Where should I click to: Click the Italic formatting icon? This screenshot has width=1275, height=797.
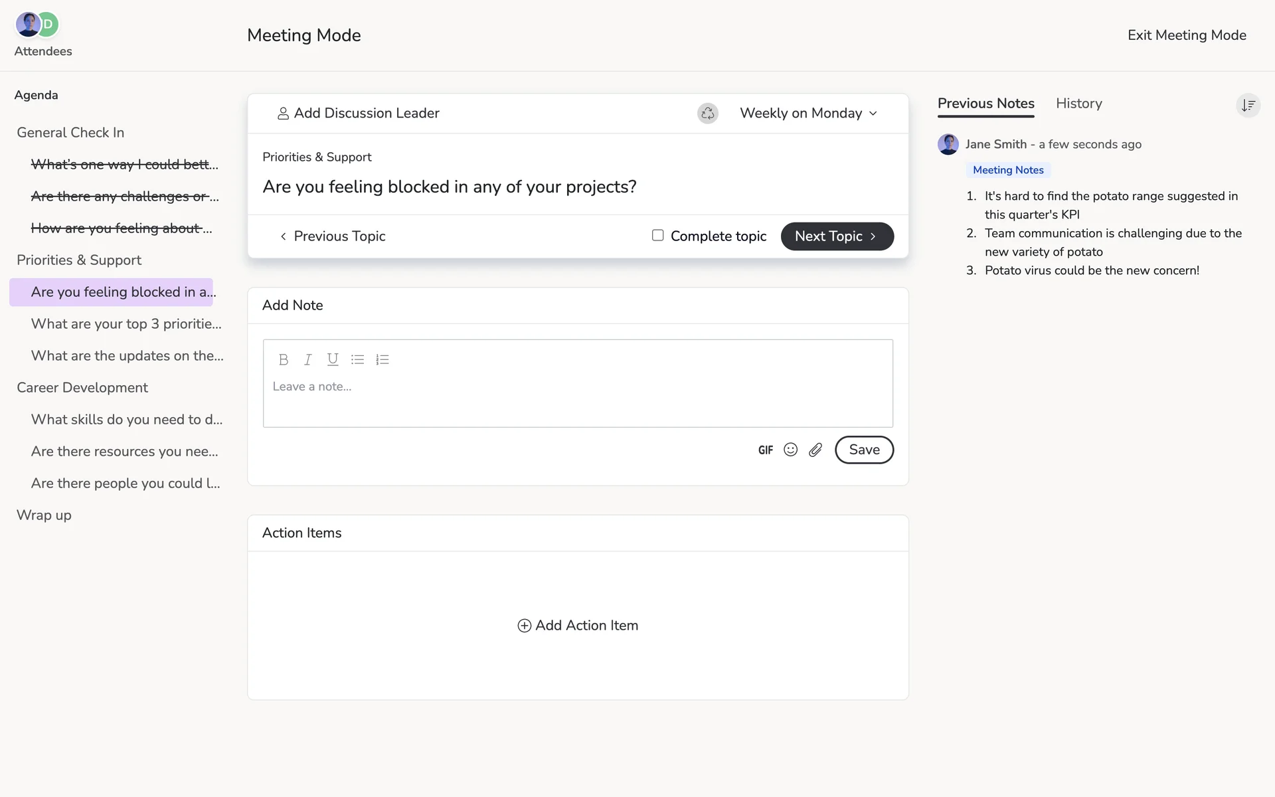(x=307, y=359)
